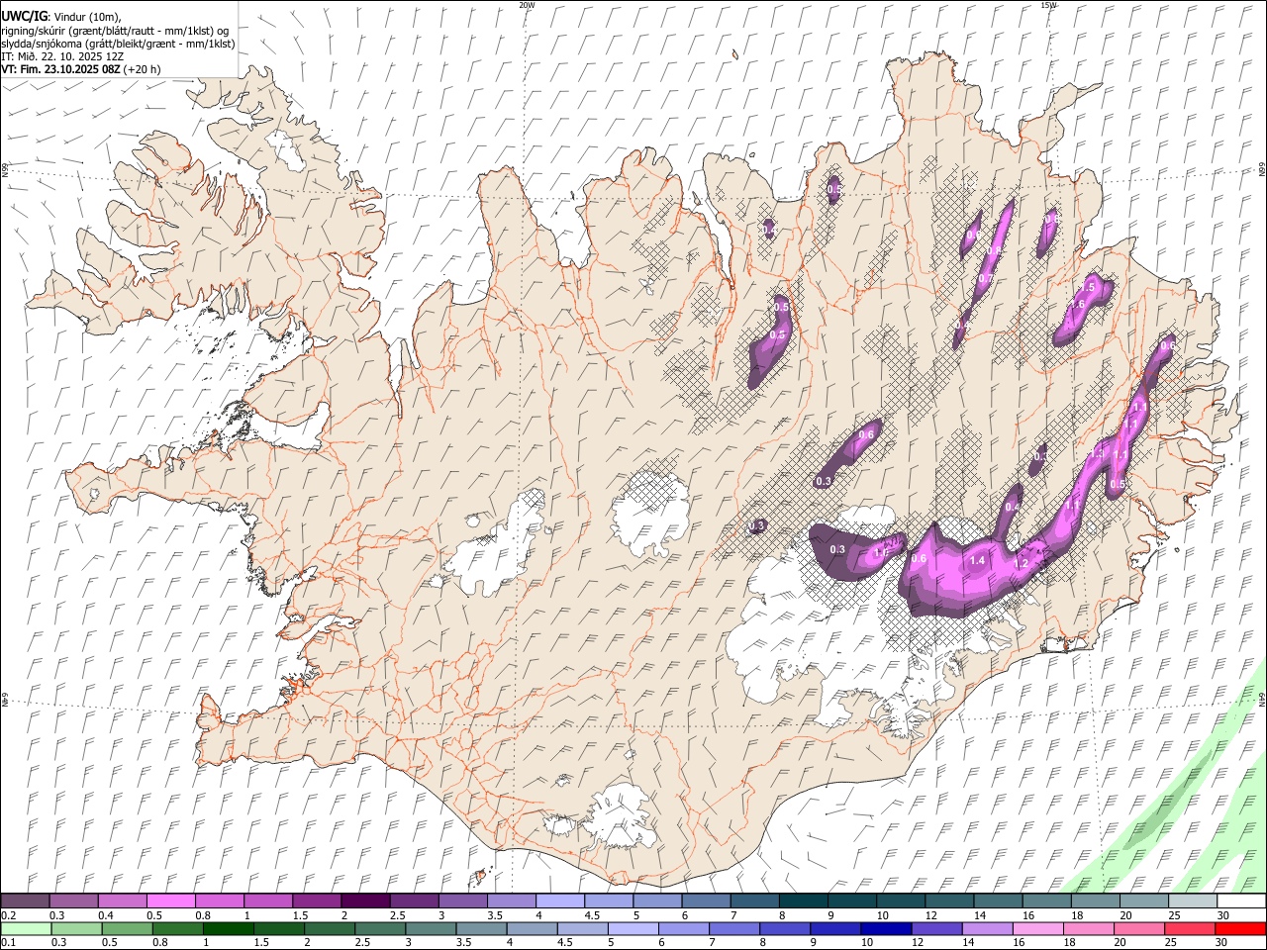Choose the 18 gray swatch in upper legend row
1267x950 pixels.
click(1095, 901)
